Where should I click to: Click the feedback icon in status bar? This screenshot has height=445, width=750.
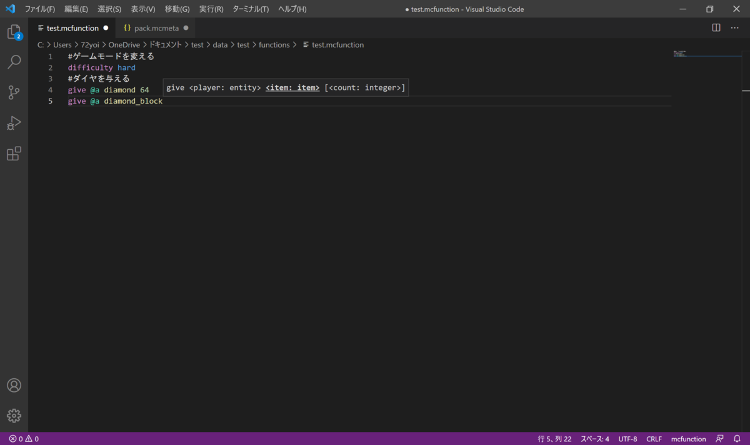coord(720,439)
